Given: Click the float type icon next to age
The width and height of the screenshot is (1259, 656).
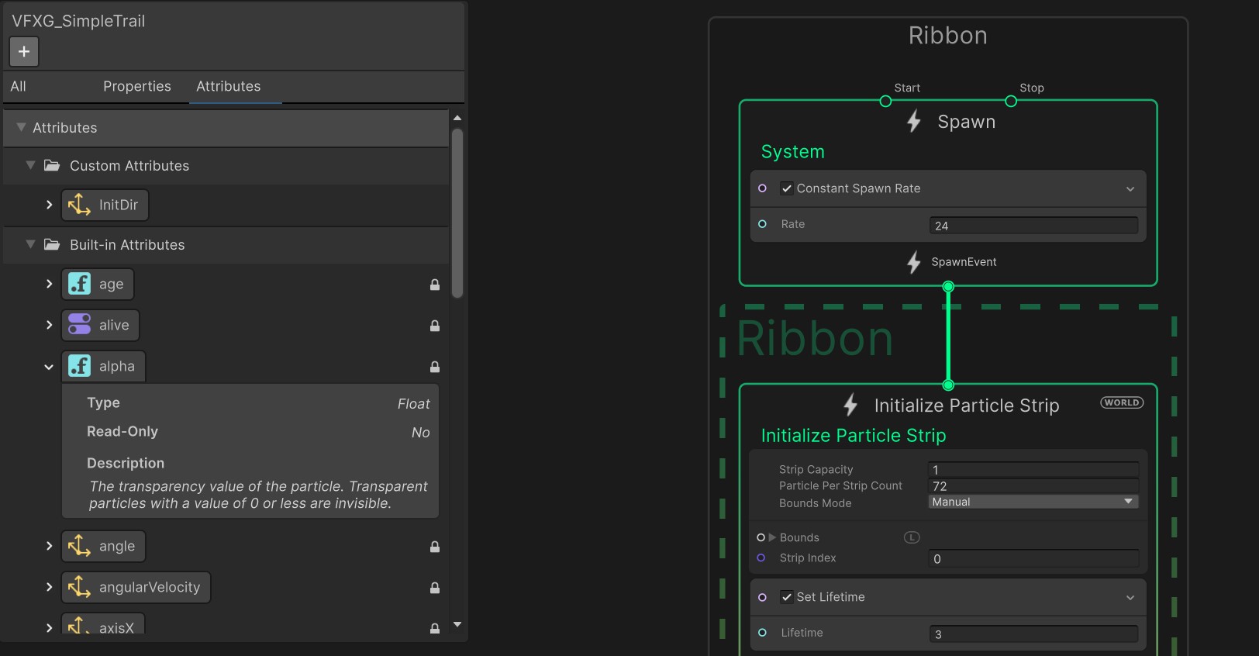Looking at the screenshot, I should pos(79,284).
